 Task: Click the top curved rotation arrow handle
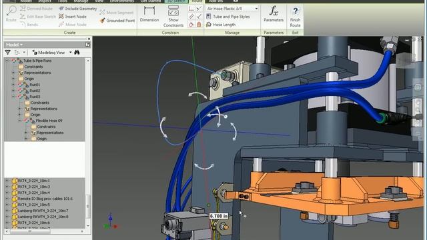click(x=197, y=95)
